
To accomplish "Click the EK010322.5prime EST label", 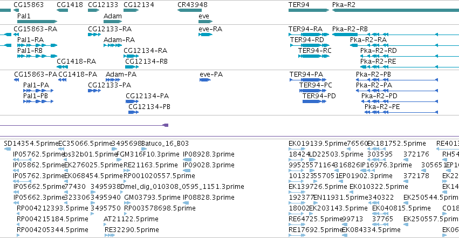I will click(x=379, y=187).
